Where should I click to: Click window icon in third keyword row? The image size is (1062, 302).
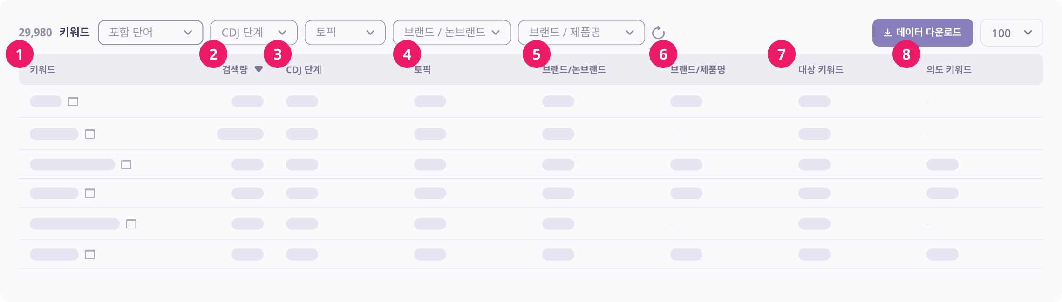pyautogui.click(x=126, y=165)
